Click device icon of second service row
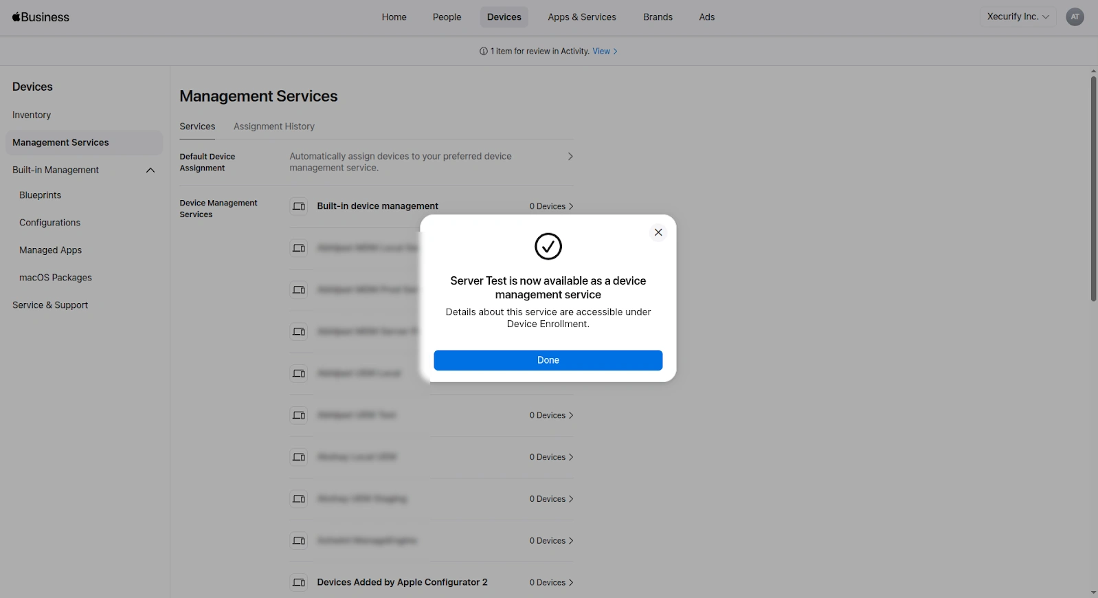 click(x=299, y=248)
